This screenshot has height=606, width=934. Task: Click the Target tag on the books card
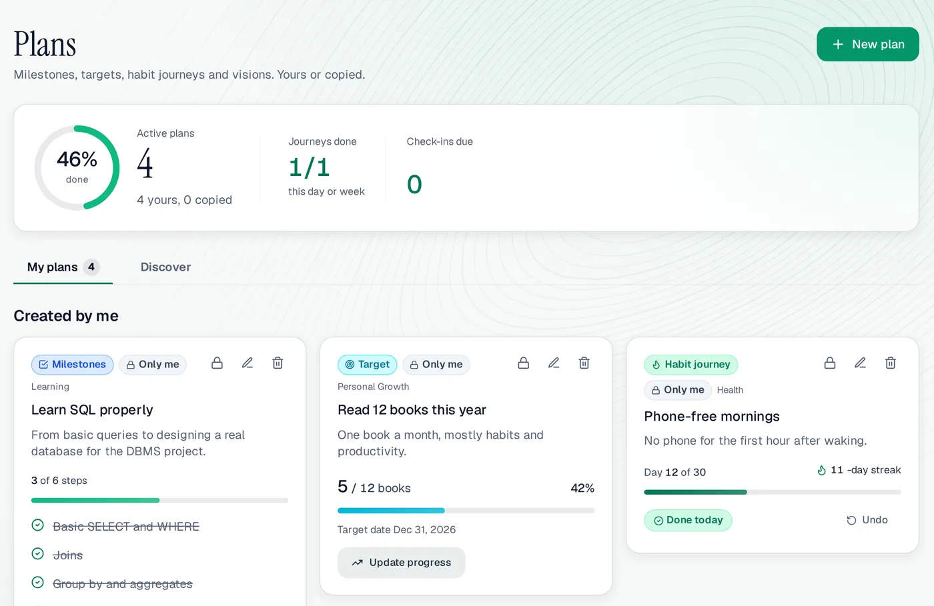[x=368, y=365]
